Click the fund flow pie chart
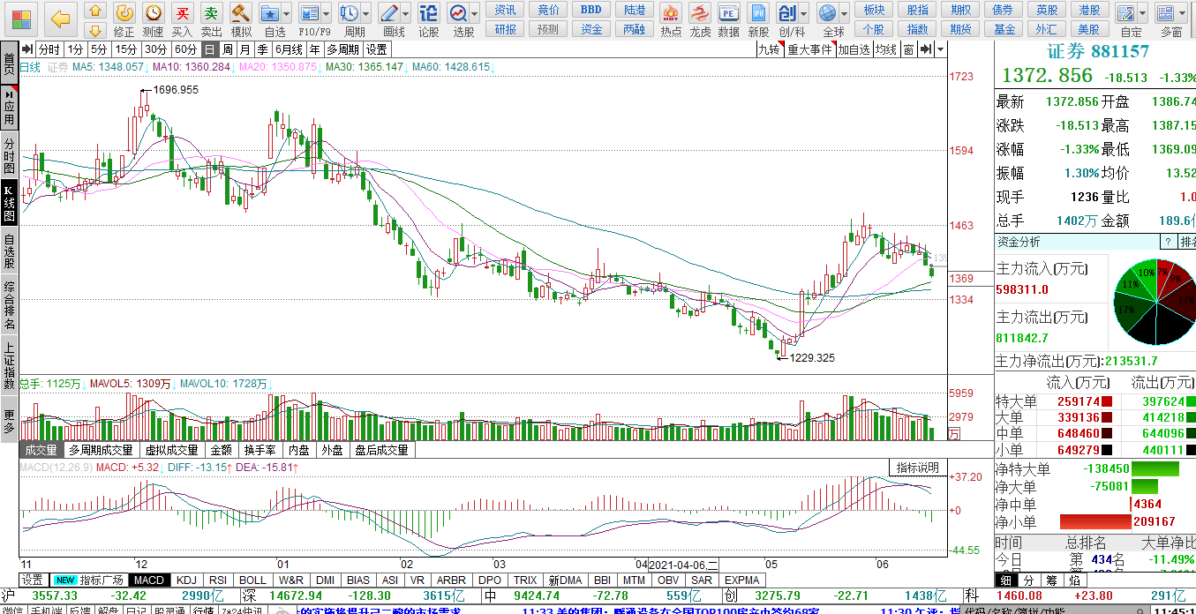The height and width of the screenshot is (614, 1196). tap(1155, 301)
